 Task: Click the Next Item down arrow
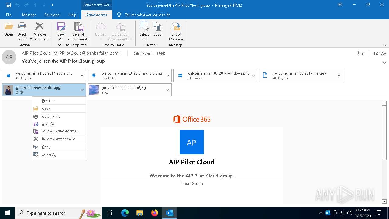pyautogui.click(x=44, y=5)
